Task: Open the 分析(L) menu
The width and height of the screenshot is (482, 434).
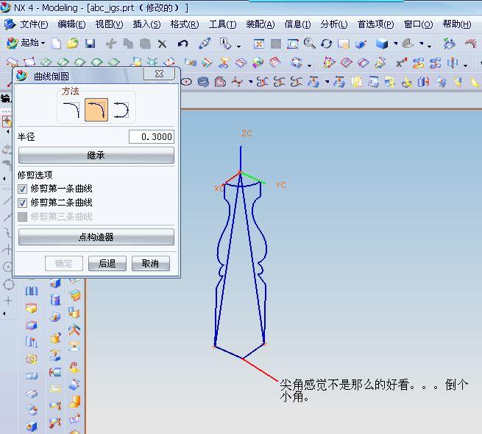Action: pos(334,24)
